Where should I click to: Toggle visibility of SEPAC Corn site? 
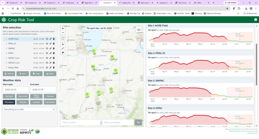click(x=47, y=58)
